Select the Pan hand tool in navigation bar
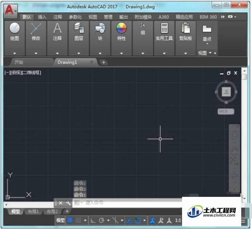Image resolution: width=252 pixels, height=231 pixels. [234, 151]
